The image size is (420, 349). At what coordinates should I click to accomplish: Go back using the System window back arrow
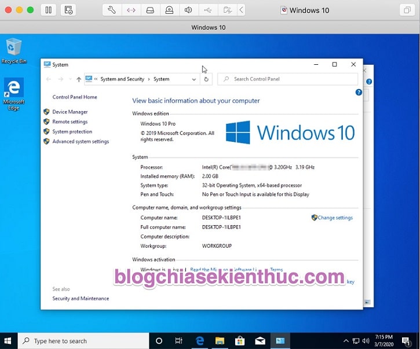tap(49, 79)
